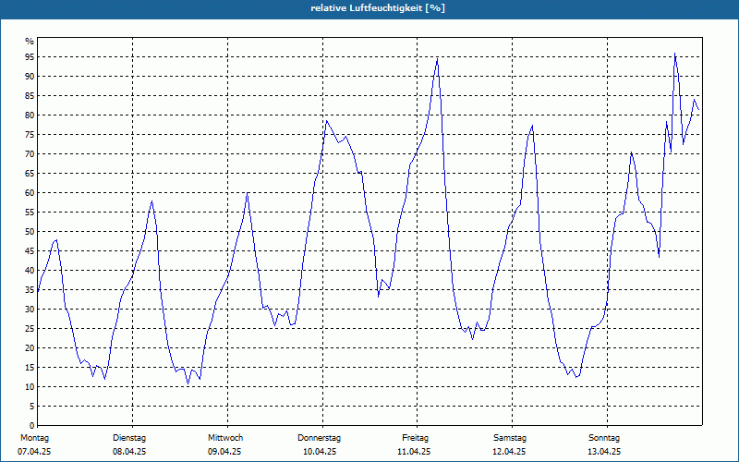Click the y-axis value 70
The width and height of the screenshot is (739, 462).
coord(30,154)
